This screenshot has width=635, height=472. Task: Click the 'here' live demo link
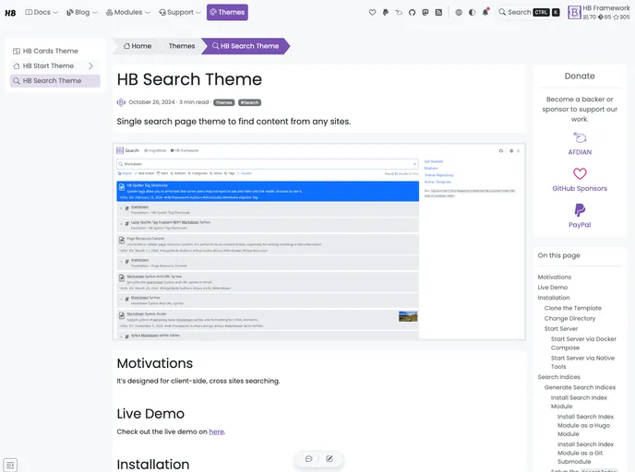click(x=216, y=431)
